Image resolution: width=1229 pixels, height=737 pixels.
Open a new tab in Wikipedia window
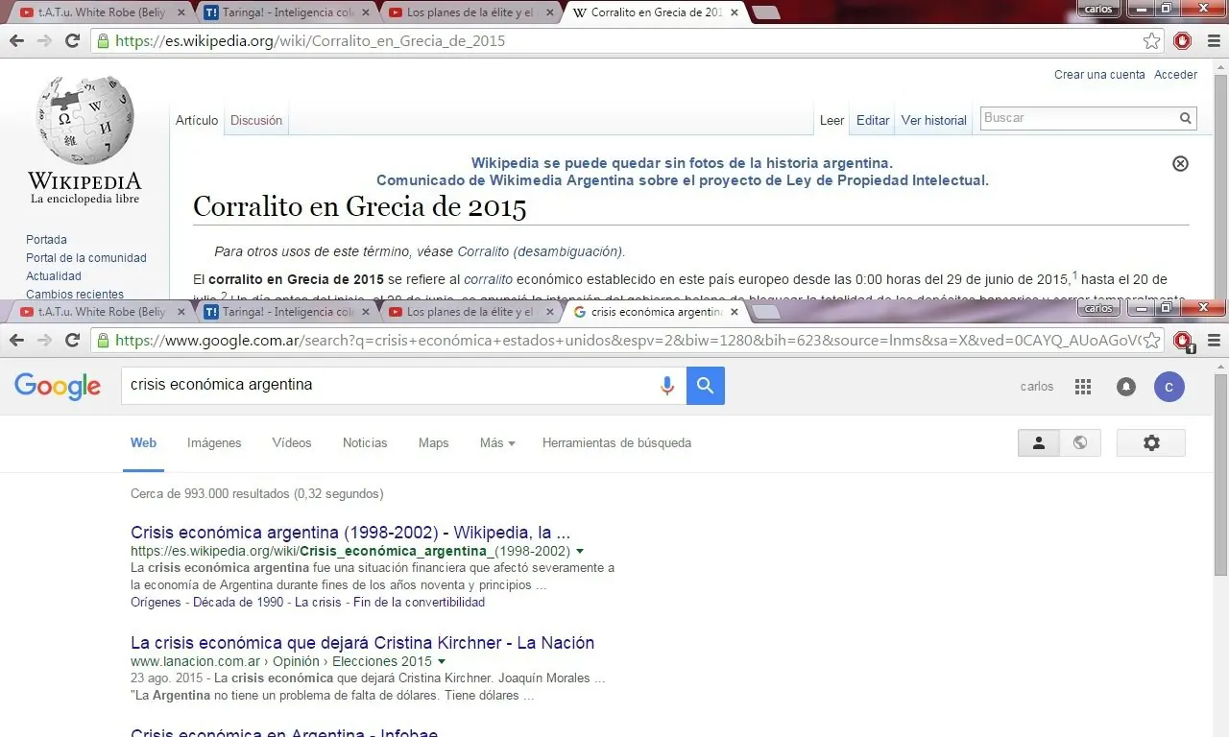tap(765, 13)
